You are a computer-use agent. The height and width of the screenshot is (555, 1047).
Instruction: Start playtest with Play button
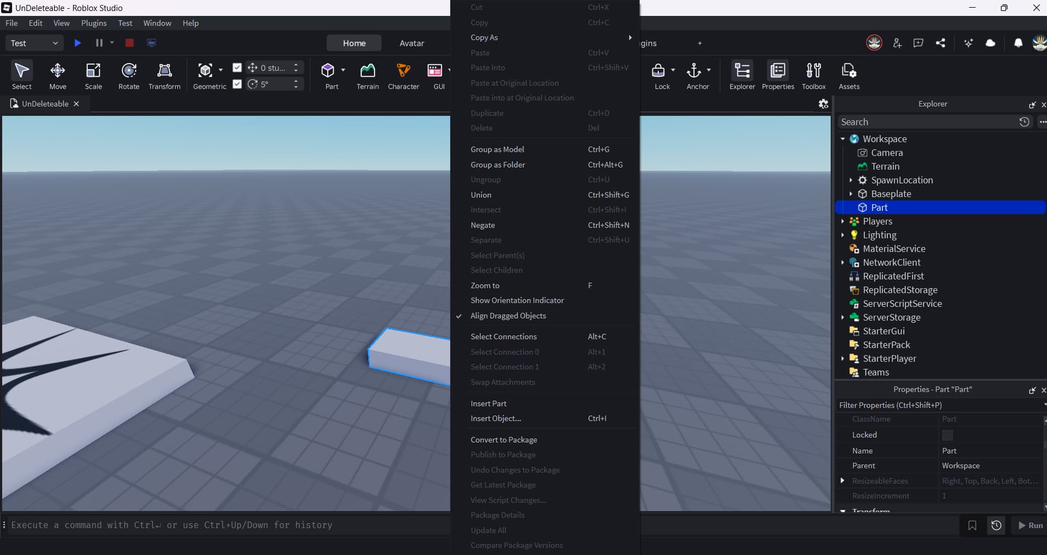[x=77, y=43]
